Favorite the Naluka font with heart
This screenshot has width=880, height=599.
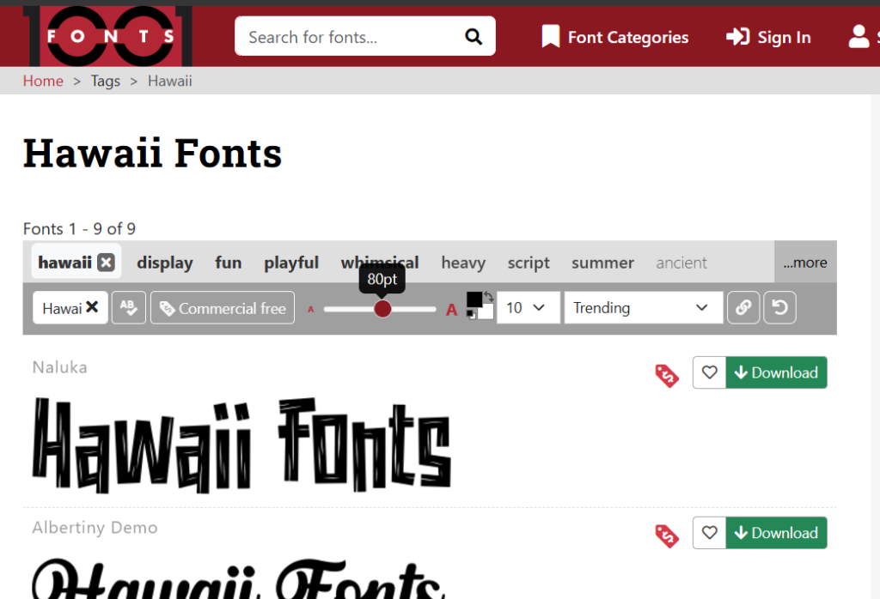(709, 372)
